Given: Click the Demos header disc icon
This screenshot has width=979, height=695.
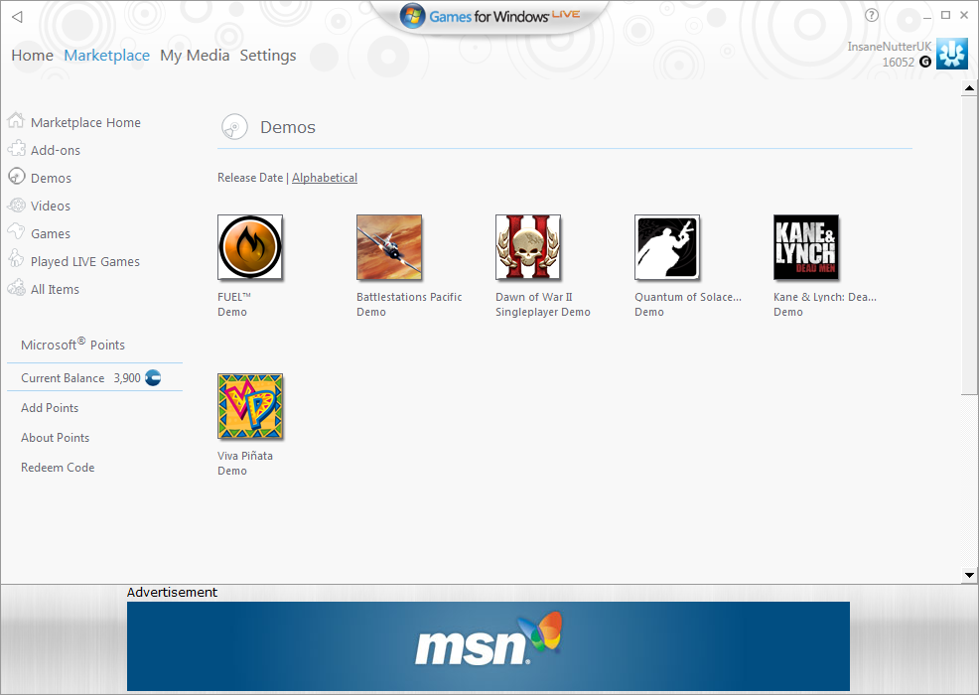Looking at the screenshot, I should pos(234,127).
